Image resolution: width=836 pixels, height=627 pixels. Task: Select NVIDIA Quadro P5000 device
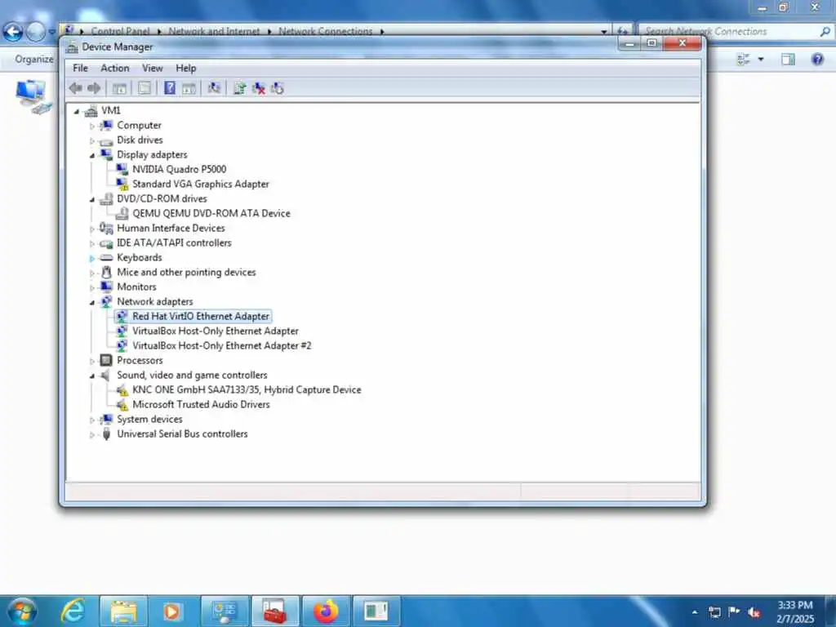click(179, 169)
